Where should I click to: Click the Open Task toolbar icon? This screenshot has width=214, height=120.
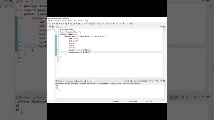click(82, 24)
